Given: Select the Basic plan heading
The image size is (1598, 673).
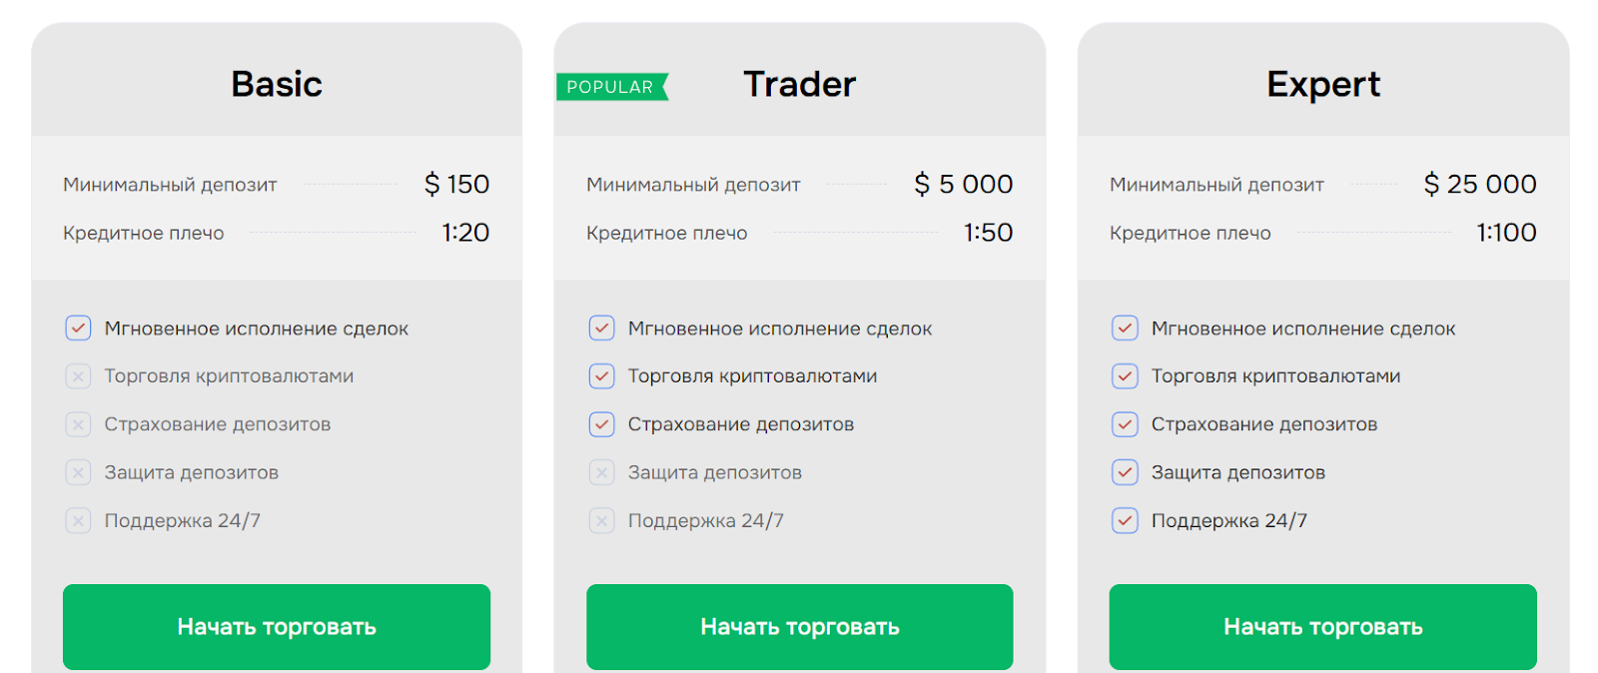Looking at the screenshot, I should [277, 84].
